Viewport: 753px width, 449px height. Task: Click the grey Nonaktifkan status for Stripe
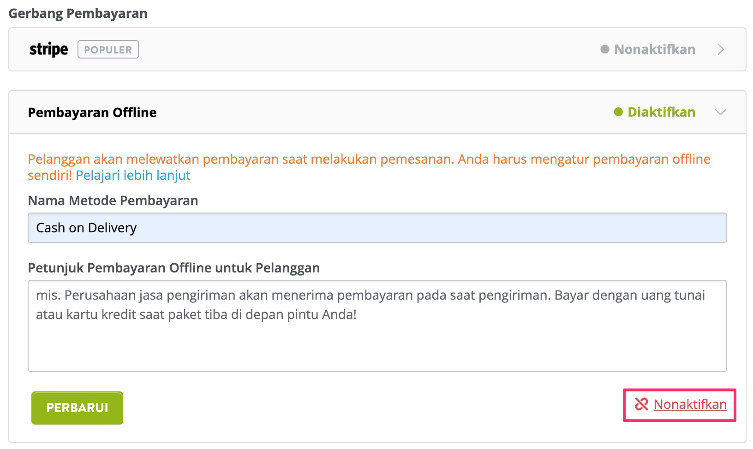(654, 49)
